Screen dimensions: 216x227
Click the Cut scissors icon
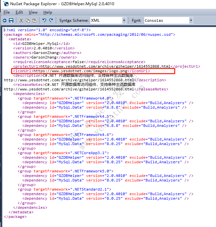pyautogui.click(x=21, y=20)
